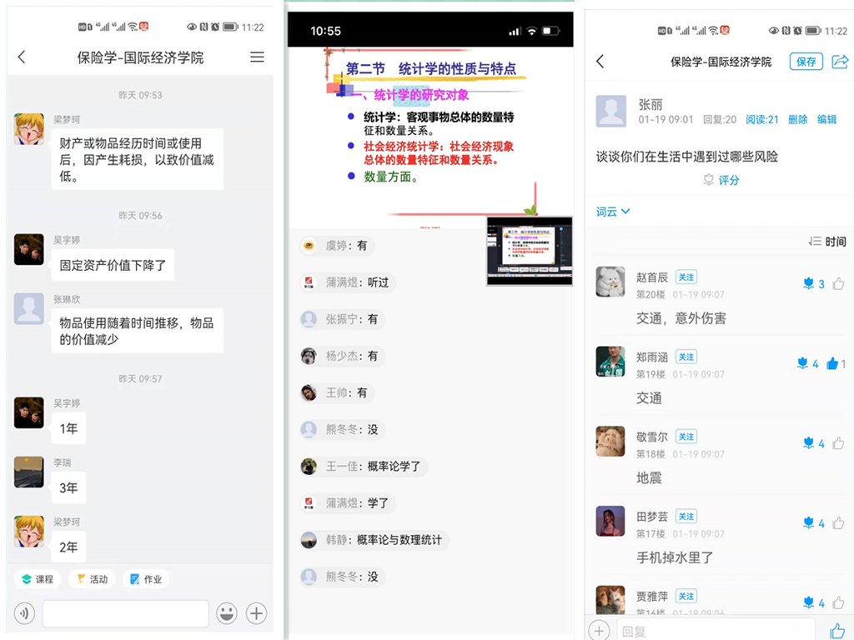
Task: Click the plus icon beside the 回复 field
Action: tap(599, 630)
